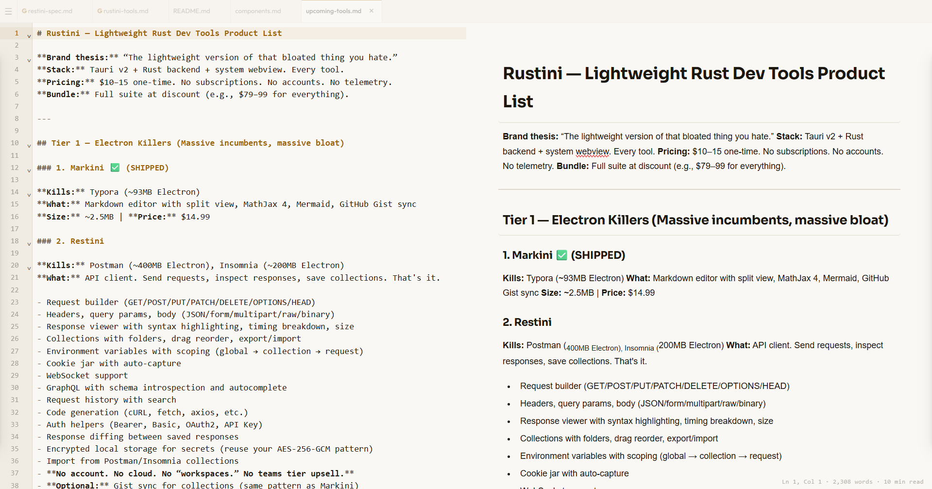Fold the Markini section at line 12
This screenshot has width=932, height=489.
(x=29, y=170)
